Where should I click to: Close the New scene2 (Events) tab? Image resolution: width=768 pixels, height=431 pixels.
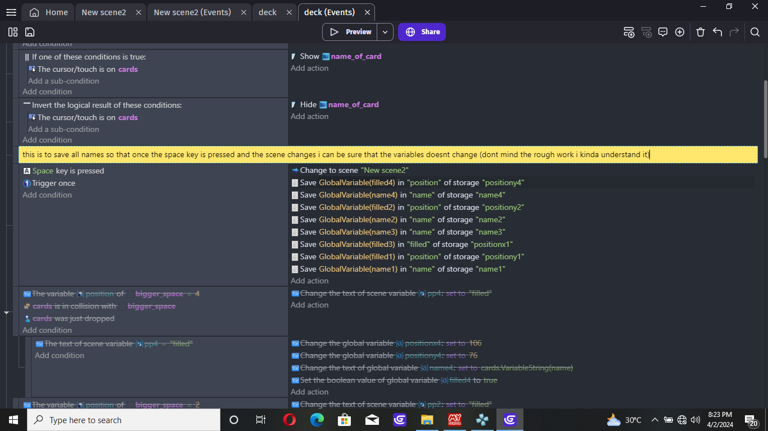[x=243, y=12]
